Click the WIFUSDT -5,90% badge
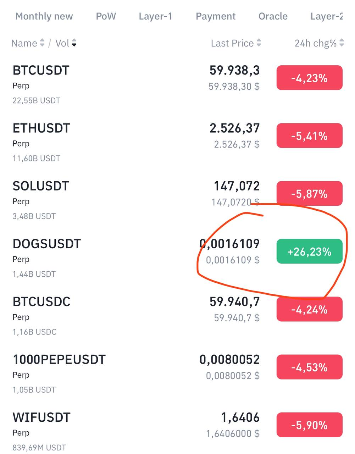355x454 pixels. point(309,425)
